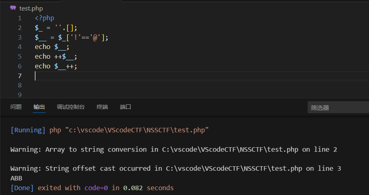Click the [Running] php command output line
The height and width of the screenshot is (195, 369).
110,130
